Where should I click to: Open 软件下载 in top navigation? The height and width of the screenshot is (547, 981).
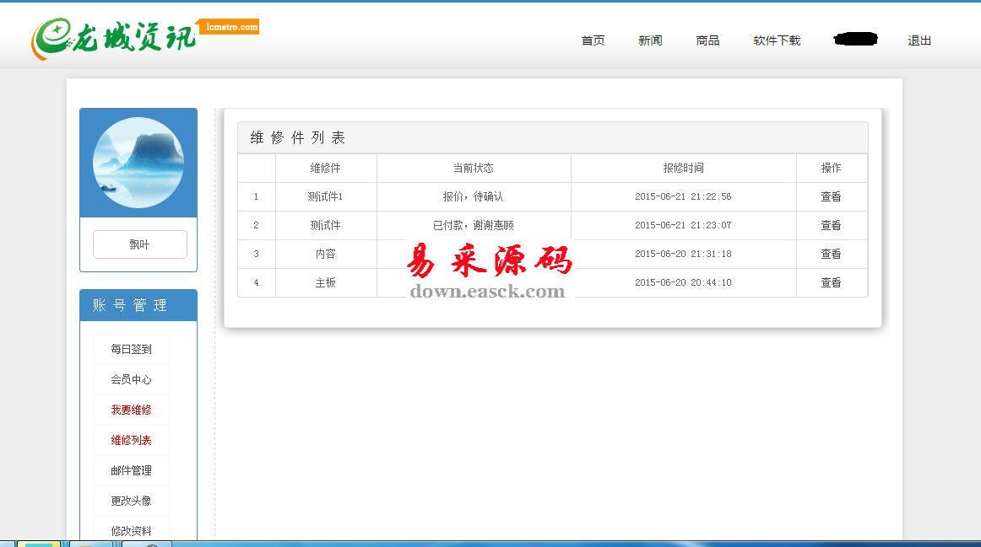(x=777, y=40)
